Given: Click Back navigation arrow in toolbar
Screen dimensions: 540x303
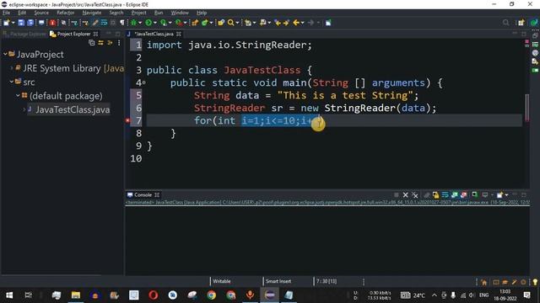Looking at the screenshot, I should pos(296,23).
